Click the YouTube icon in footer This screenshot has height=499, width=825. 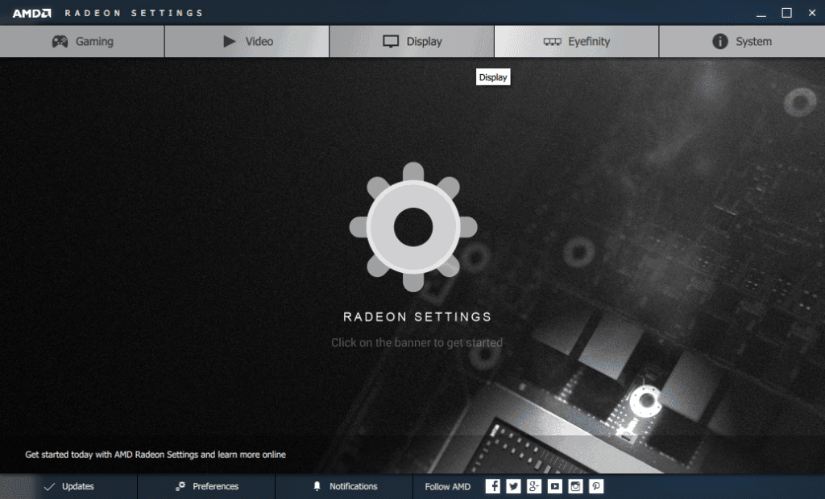(555, 486)
